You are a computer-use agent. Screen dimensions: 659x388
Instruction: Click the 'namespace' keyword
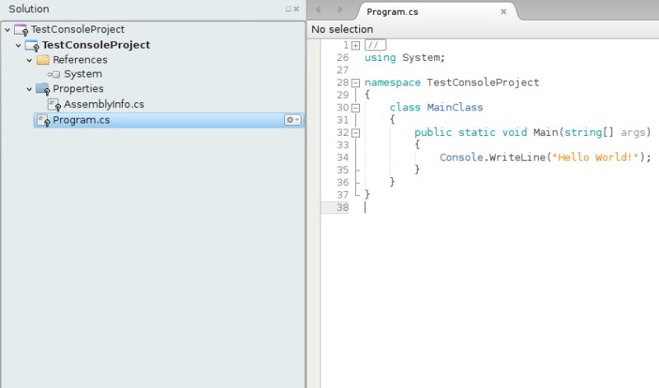pos(392,83)
